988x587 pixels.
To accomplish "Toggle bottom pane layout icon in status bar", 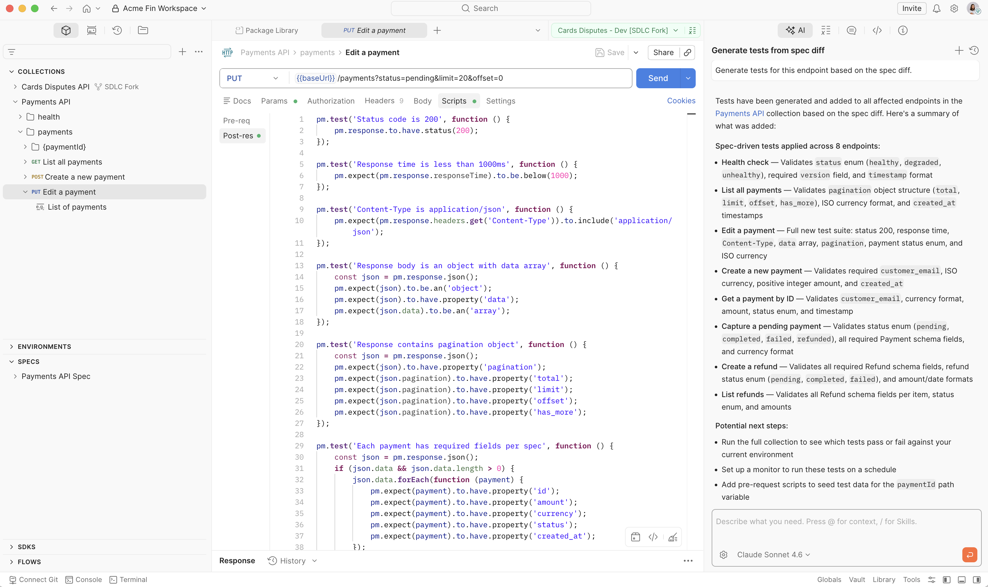I will click(961, 579).
